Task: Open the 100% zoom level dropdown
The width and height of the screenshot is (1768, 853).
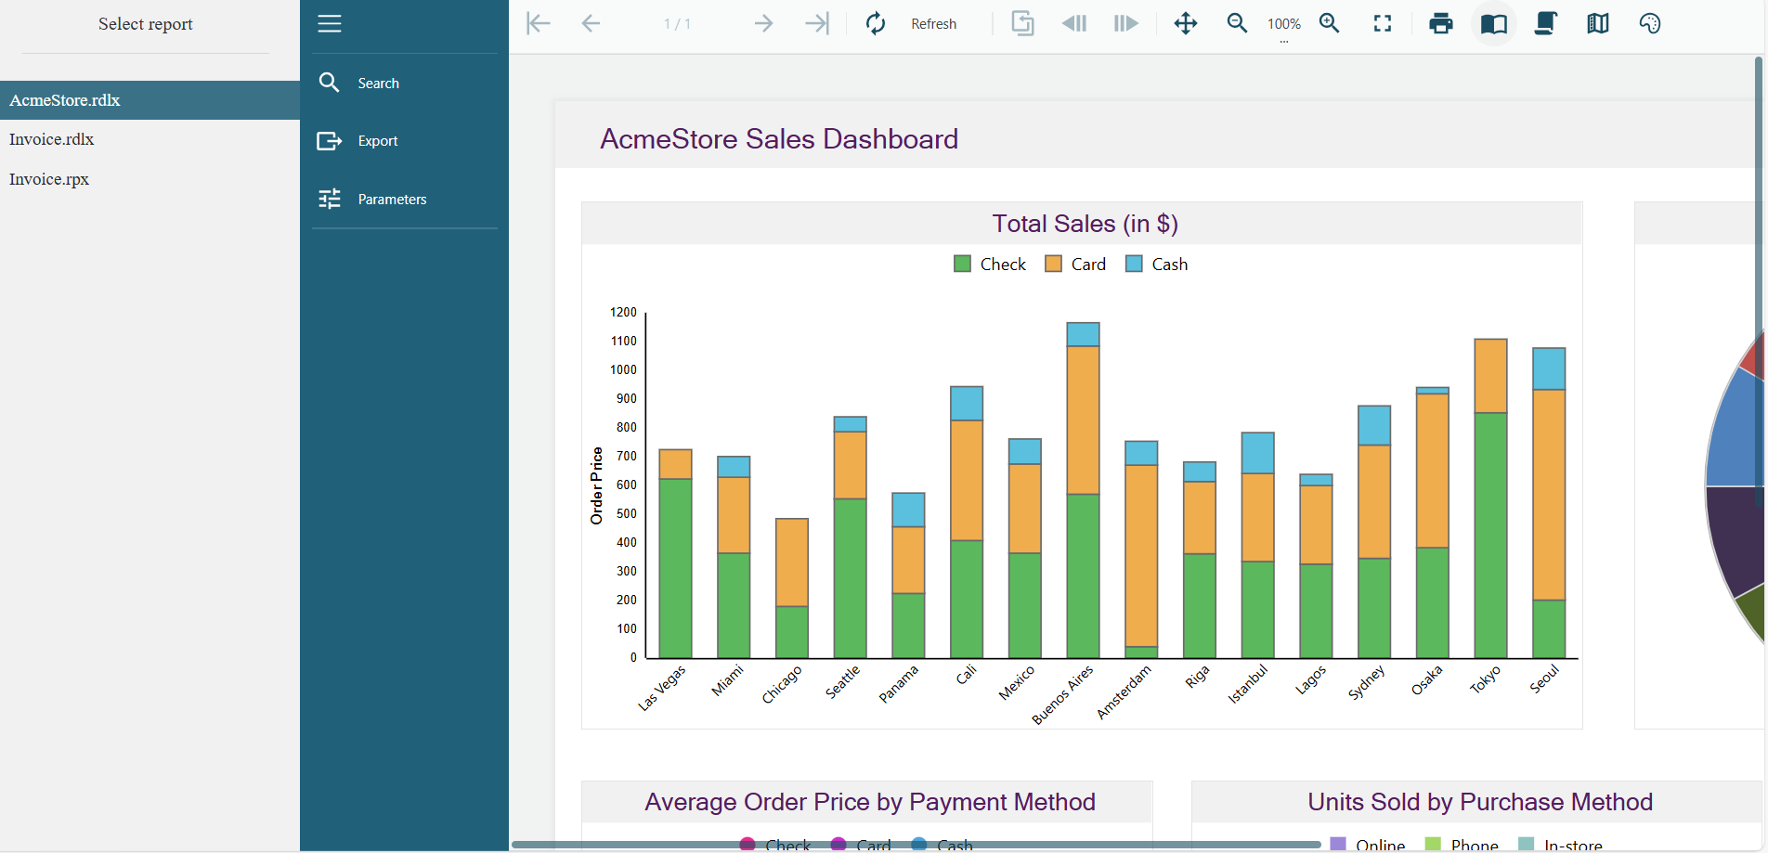Action: click(1284, 25)
